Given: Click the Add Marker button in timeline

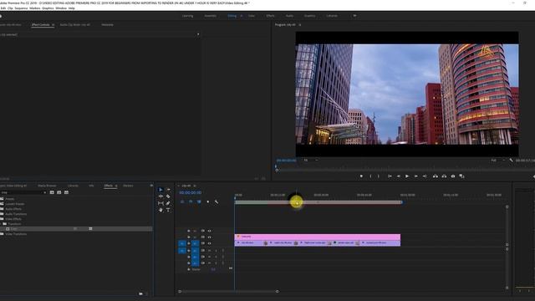Looking at the screenshot, I should coord(208,202).
